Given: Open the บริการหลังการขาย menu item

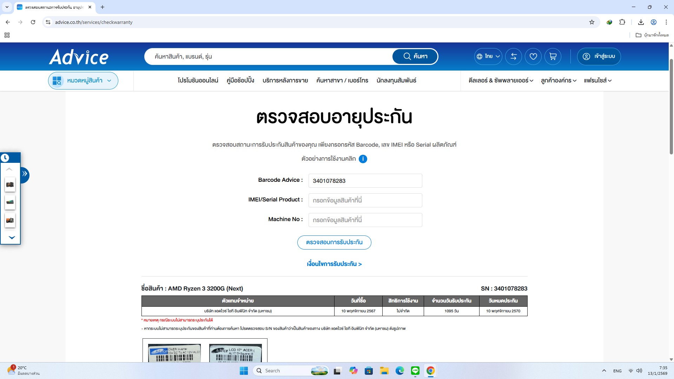Looking at the screenshot, I should (285, 81).
